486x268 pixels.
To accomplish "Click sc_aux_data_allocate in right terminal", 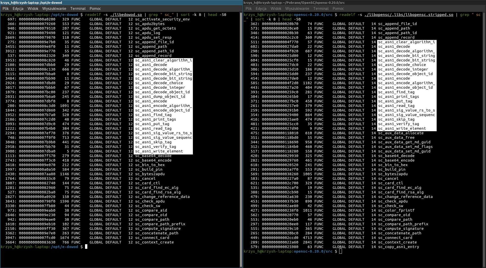I will coord(401,133).
